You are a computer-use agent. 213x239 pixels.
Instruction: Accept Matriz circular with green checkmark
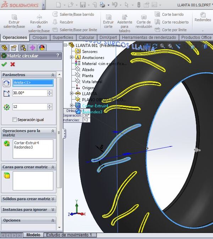point(4,64)
